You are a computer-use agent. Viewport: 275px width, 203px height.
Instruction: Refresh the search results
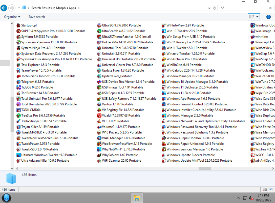tap(215, 8)
